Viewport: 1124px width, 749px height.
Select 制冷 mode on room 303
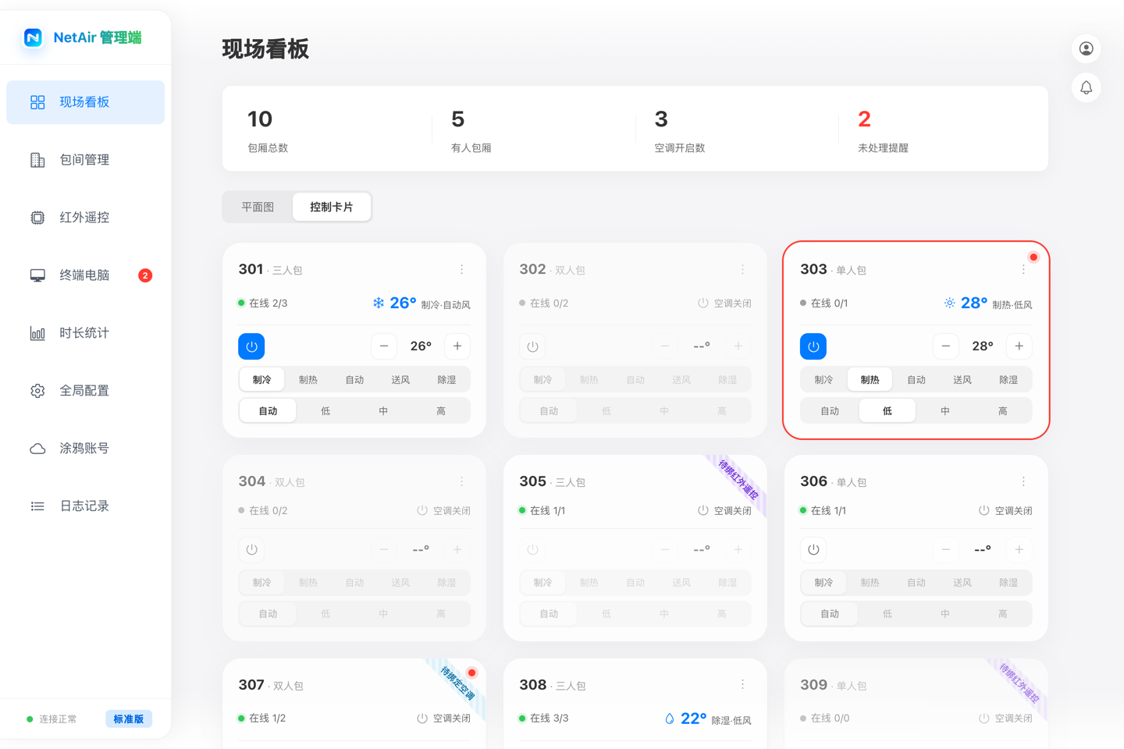pyautogui.click(x=823, y=380)
